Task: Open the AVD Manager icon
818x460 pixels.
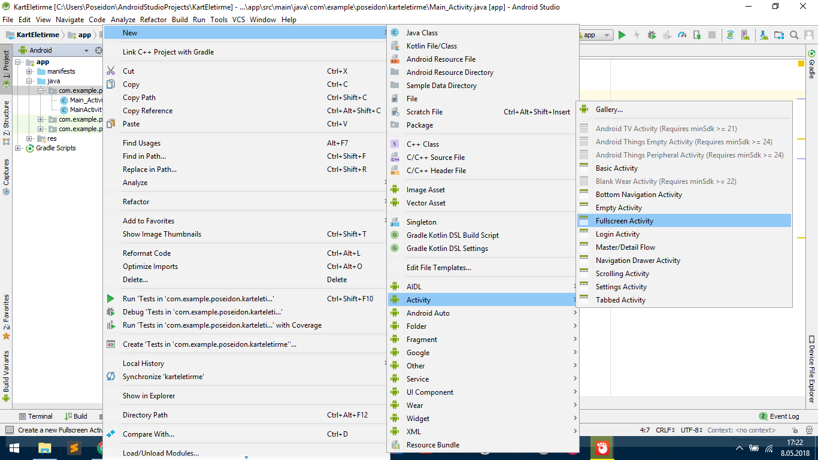Action: (745, 35)
